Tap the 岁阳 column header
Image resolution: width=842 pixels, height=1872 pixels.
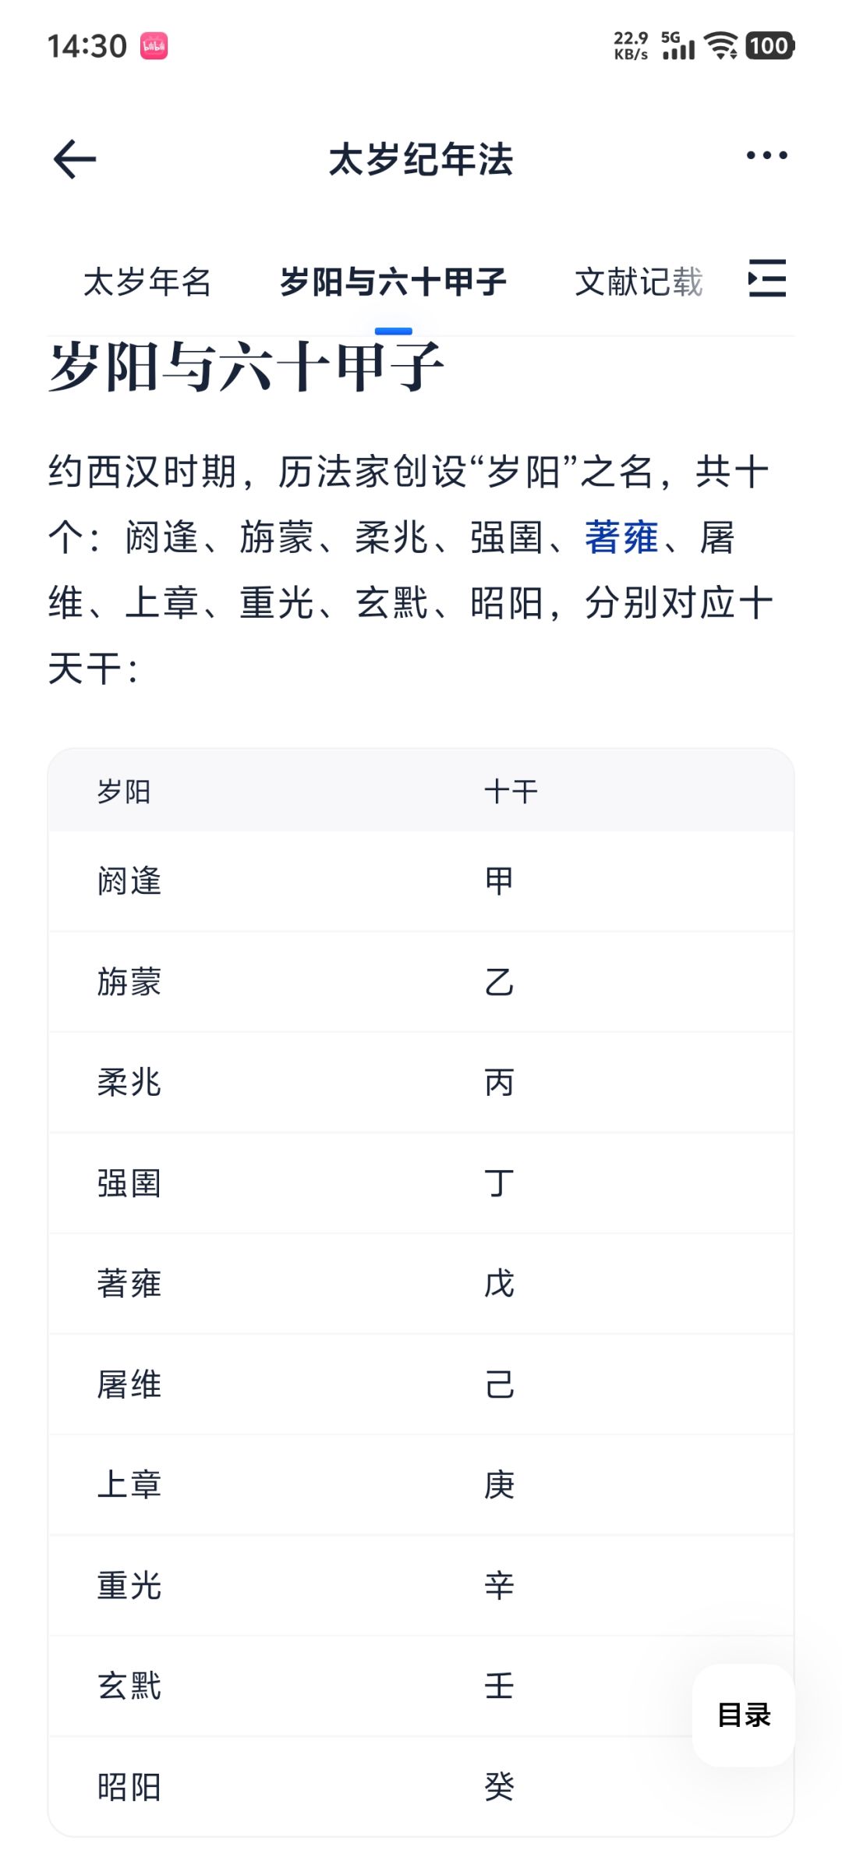(124, 792)
